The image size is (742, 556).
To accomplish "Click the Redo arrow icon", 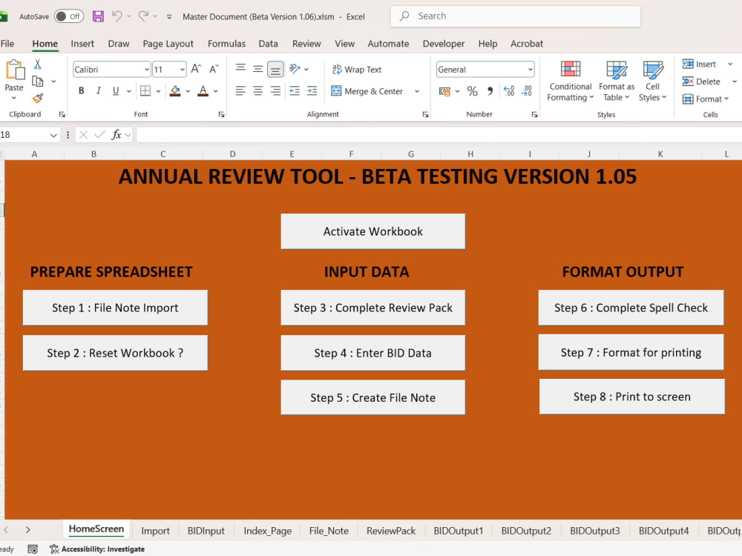I will tap(143, 16).
